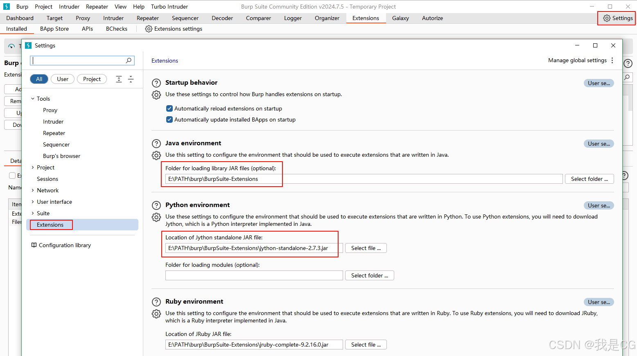Click the Folder for loading modules field

(x=254, y=275)
